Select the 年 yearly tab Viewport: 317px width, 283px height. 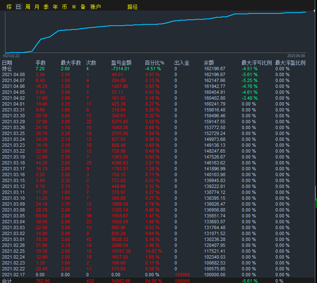[55, 7]
